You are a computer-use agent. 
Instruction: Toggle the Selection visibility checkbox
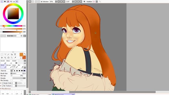click(41, 2)
